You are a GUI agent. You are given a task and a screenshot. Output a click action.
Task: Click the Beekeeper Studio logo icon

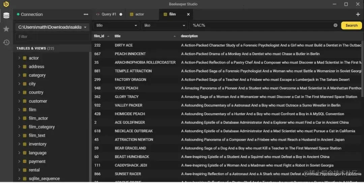pos(6,4)
